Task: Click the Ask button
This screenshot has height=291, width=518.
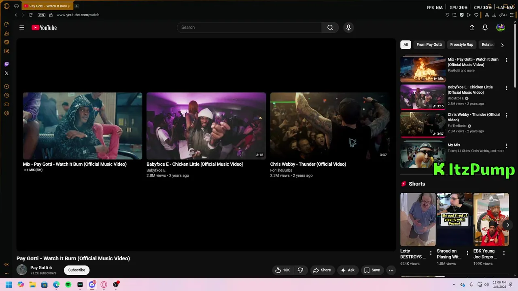Action: 347,270
